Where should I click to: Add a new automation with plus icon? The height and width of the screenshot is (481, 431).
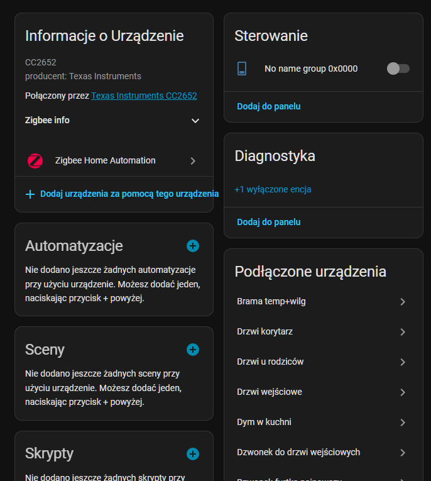(193, 245)
